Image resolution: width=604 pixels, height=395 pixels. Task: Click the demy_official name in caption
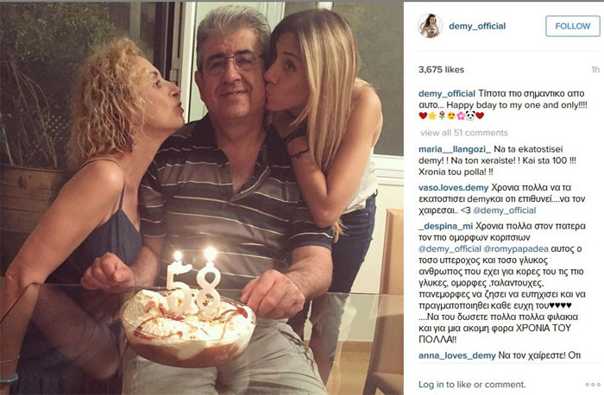point(447,93)
